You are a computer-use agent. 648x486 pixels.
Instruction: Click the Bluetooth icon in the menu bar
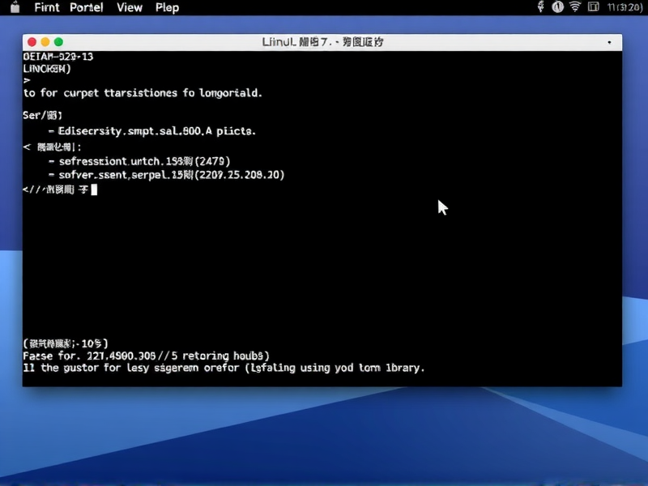pos(539,7)
